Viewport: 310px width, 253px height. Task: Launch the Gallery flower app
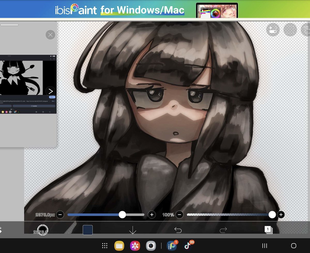click(135, 246)
